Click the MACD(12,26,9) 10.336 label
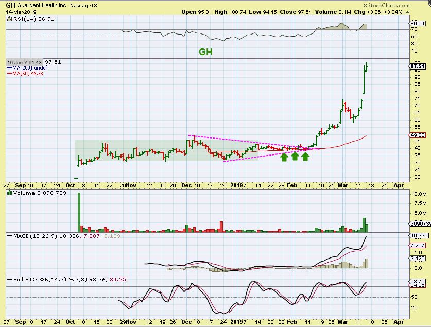 pyautogui.click(x=46, y=236)
